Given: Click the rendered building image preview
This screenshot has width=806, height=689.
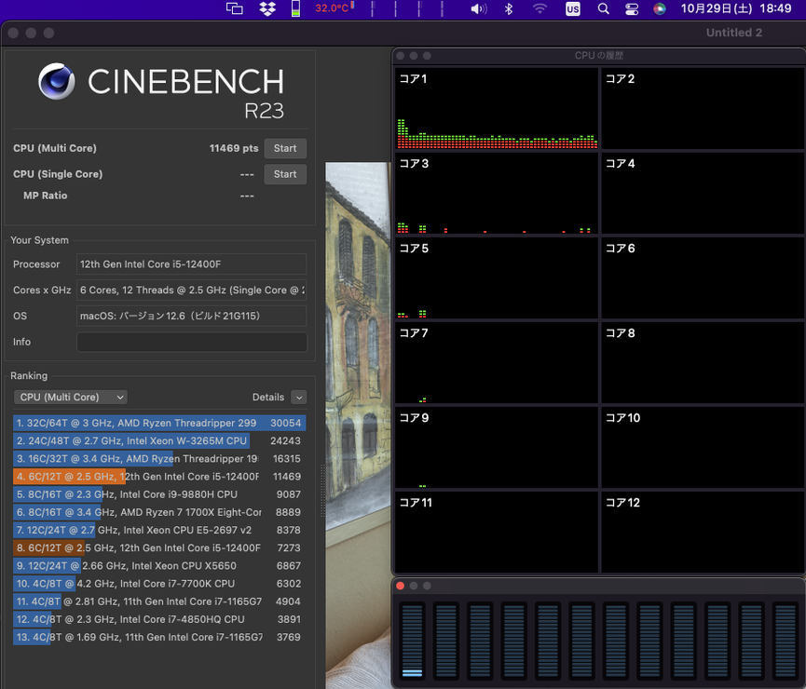Looking at the screenshot, I should click(x=358, y=426).
